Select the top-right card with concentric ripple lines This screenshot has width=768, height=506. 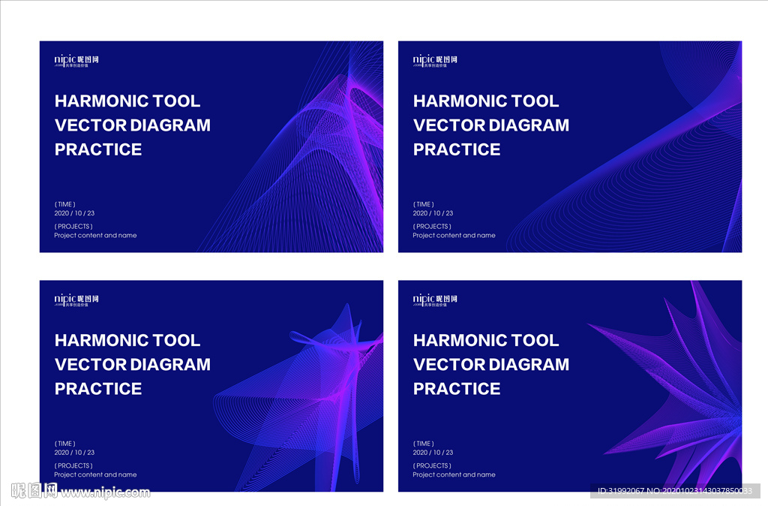pyautogui.click(x=570, y=146)
